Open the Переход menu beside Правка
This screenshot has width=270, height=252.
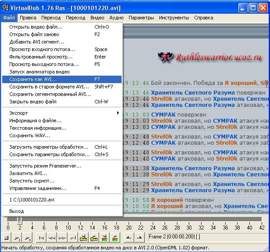(51, 18)
